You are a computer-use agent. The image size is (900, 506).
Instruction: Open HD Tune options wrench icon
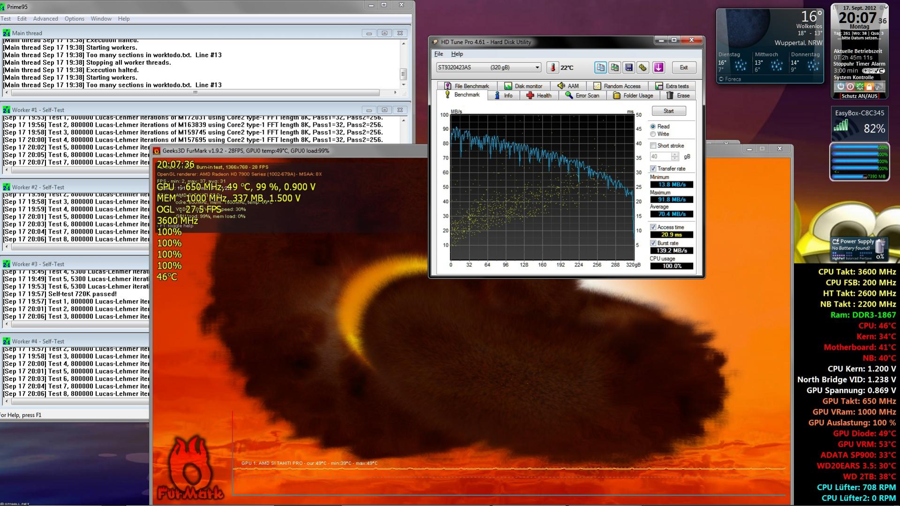tap(643, 68)
